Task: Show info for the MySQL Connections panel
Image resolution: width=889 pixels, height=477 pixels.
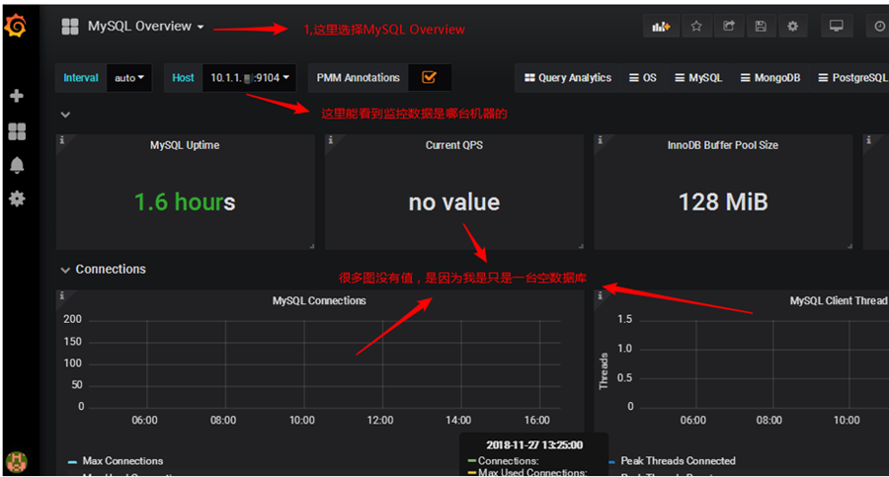Action: [x=62, y=295]
